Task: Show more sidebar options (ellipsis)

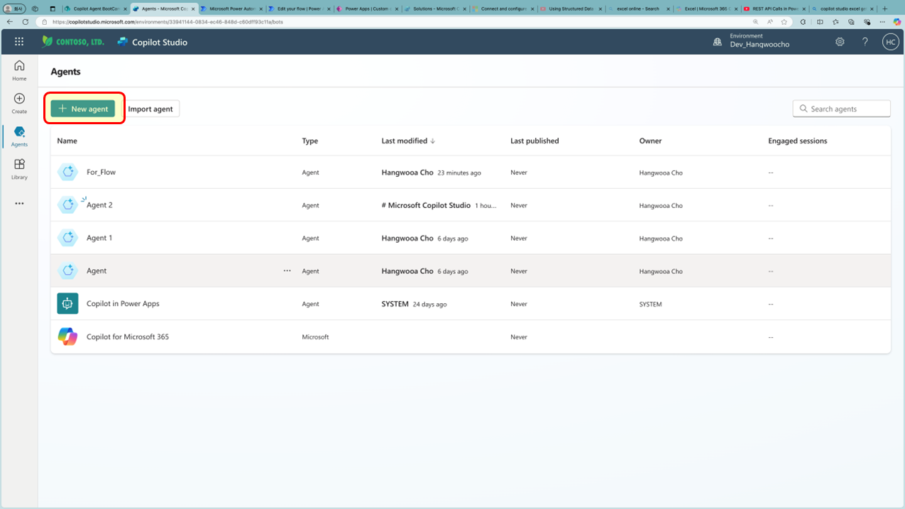Action: click(19, 204)
